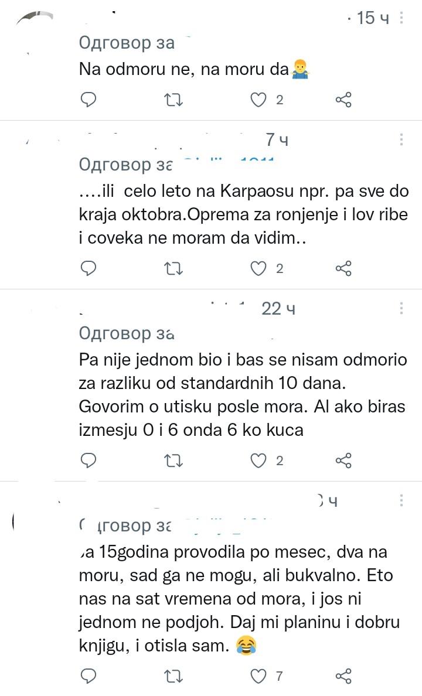
Task: Like the tweet with 7 likes at the bottom
Action: click(x=258, y=675)
